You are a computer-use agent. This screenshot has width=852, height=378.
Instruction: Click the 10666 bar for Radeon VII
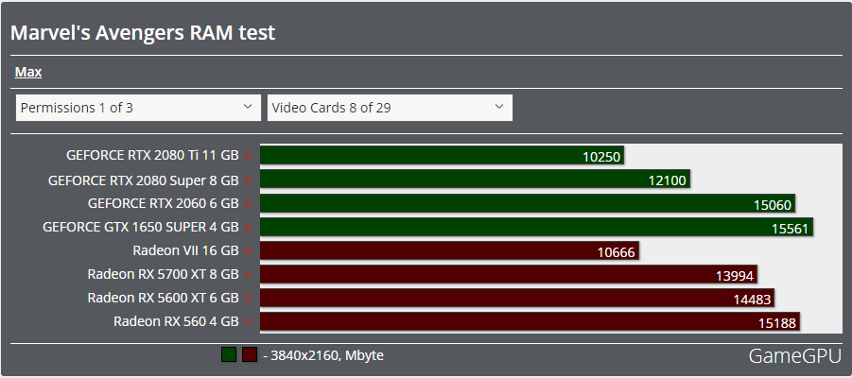pyautogui.click(x=449, y=250)
